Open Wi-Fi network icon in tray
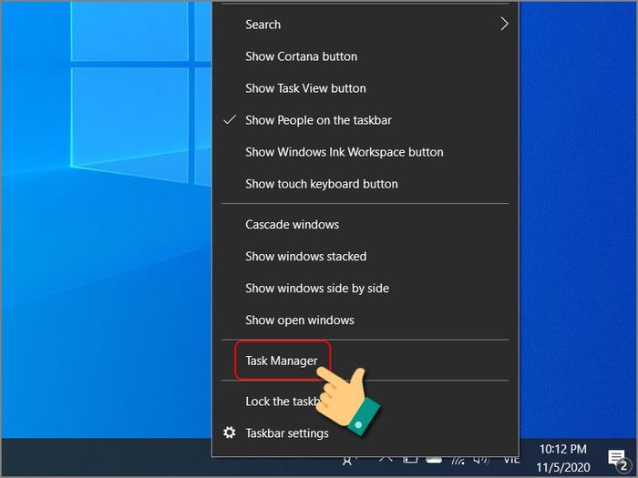This screenshot has width=638, height=478. (x=458, y=461)
